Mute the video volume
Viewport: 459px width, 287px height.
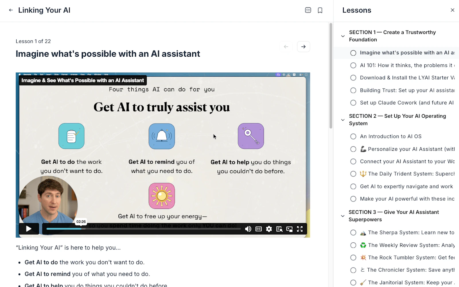click(248, 229)
